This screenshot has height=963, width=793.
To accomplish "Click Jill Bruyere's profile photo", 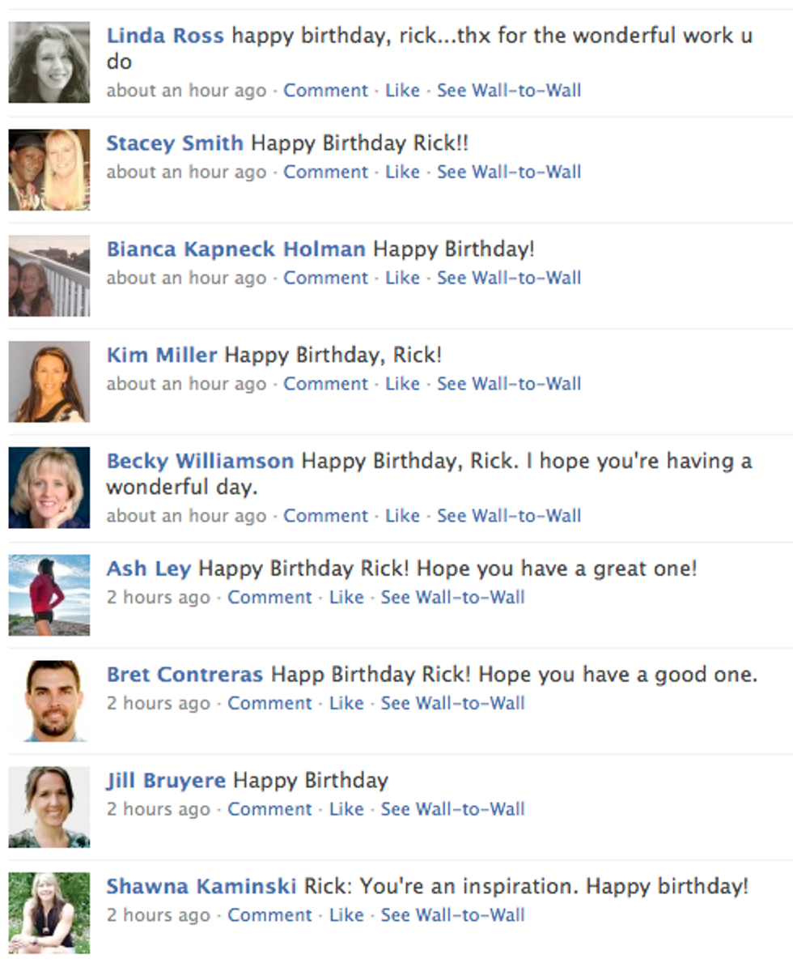I will [49, 807].
